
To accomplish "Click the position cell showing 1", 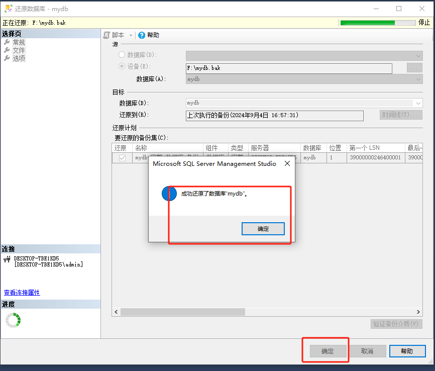I will [x=337, y=158].
